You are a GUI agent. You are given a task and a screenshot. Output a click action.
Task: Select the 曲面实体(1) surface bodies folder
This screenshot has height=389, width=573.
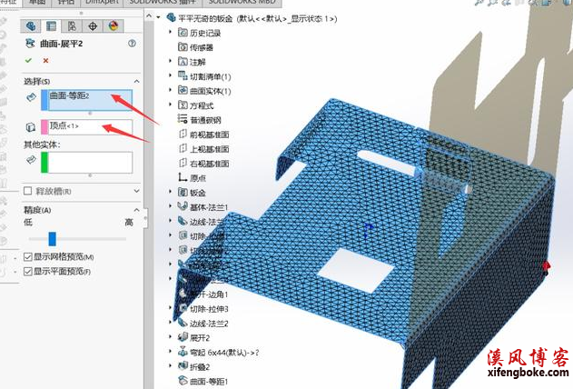(204, 91)
